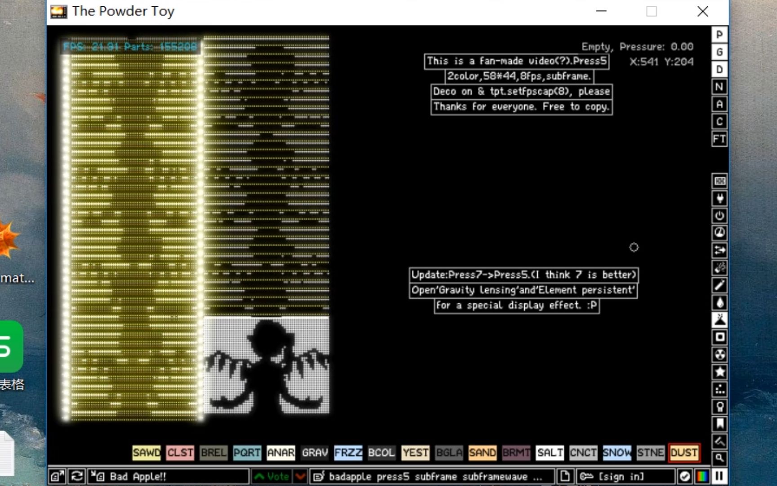This screenshot has width=777, height=486.
Task: Edit the save tags field 'badapple press5 subframe'
Action: pos(433,476)
